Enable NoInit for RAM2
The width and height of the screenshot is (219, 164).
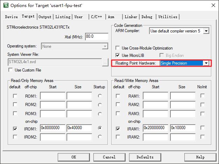202,105
